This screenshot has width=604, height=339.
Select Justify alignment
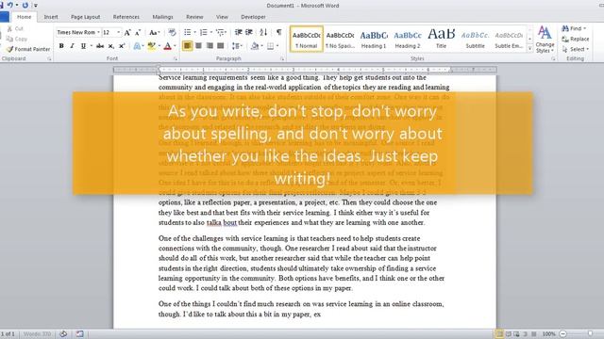220,46
